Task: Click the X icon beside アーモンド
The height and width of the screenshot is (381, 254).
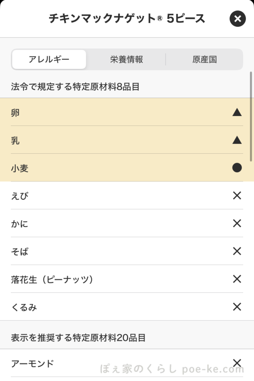Action: click(x=237, y=362)
